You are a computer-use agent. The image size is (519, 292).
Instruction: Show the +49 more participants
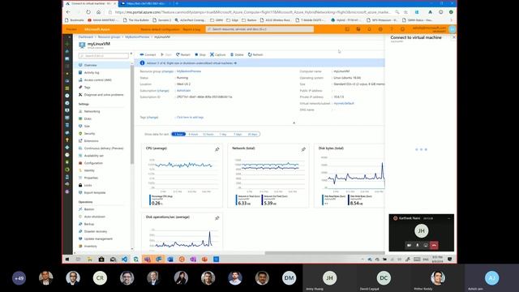coord(19,278)
